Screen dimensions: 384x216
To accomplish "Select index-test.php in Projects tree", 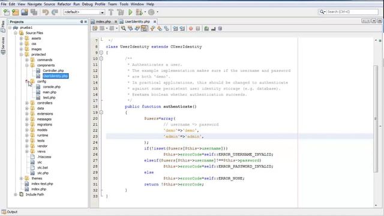I will pos(42,184).
